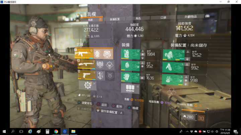Click the fox talent icon on sidearm
241x135 pixels.
110,76
